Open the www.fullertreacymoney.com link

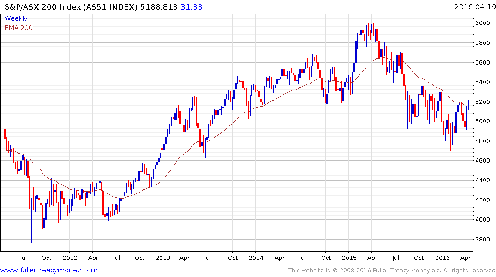click(x=49, y=270)
